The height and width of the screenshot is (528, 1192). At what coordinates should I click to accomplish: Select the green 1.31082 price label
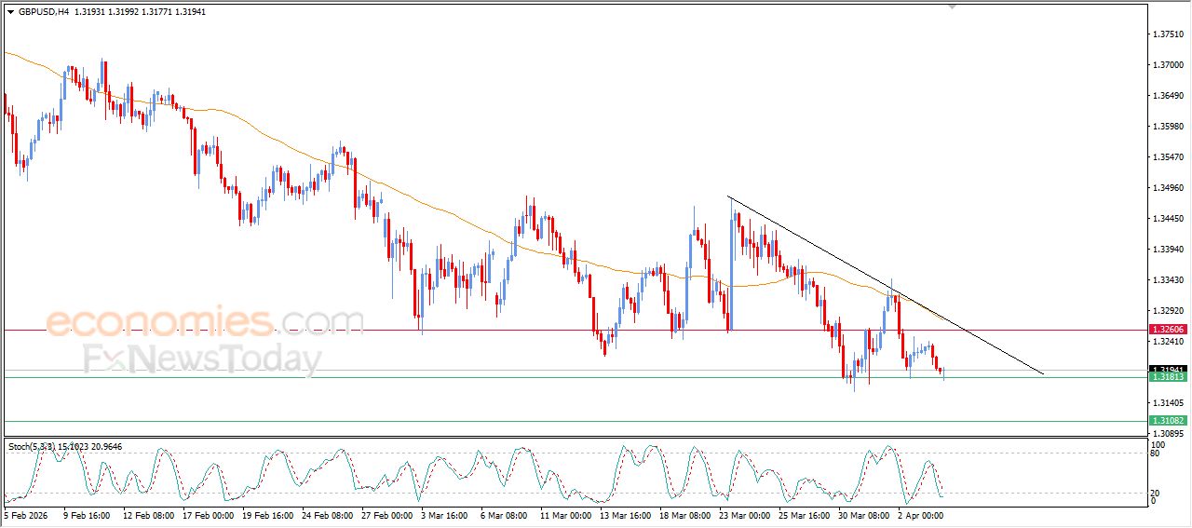click(1168, 421)
